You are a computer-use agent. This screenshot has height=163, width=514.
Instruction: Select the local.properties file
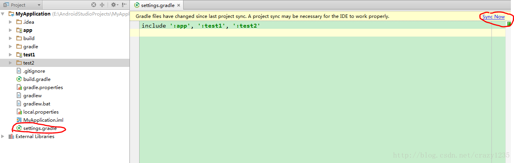[x=41, y=112]
